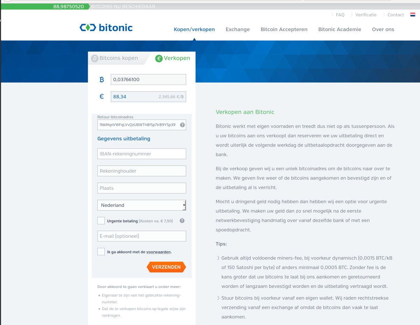Screen dimensions: 420x325
Task: Toggle the Verkopen tab selector
Action: pos(173,58)
